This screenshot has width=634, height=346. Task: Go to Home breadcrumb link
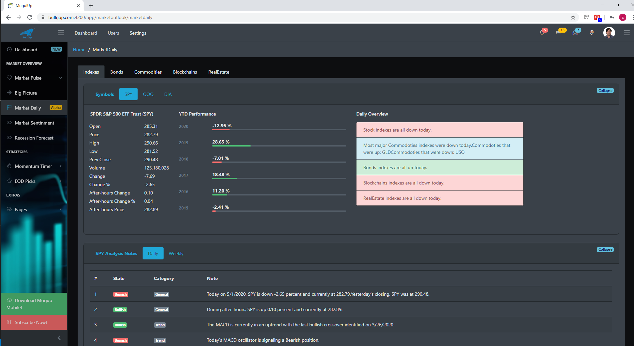[79, 50]
